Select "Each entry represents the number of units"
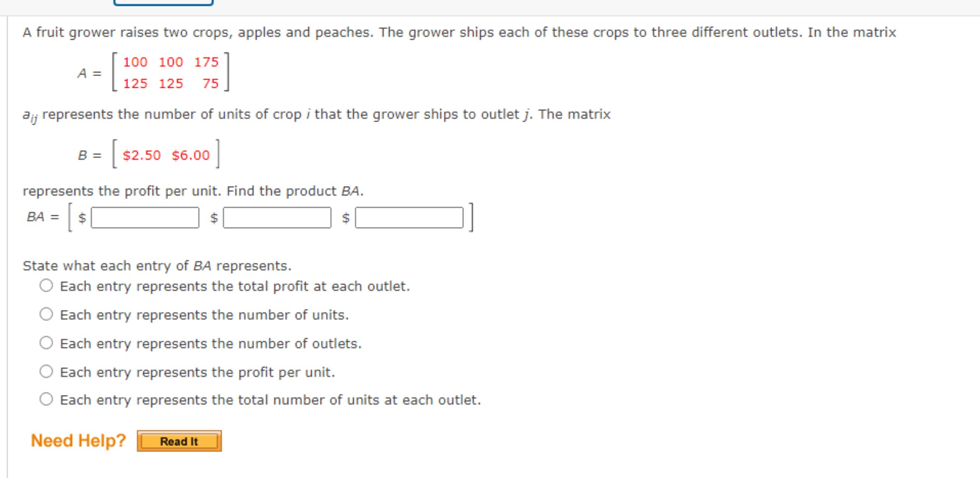980x478 pixels. coord(47,315)
